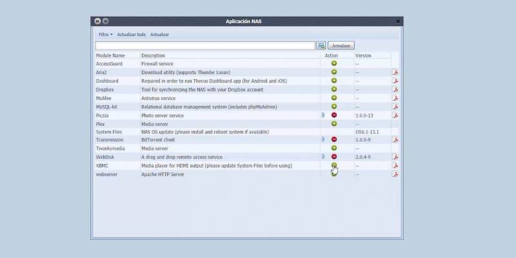Go forward with the window's right arrow button

[105, 21]
